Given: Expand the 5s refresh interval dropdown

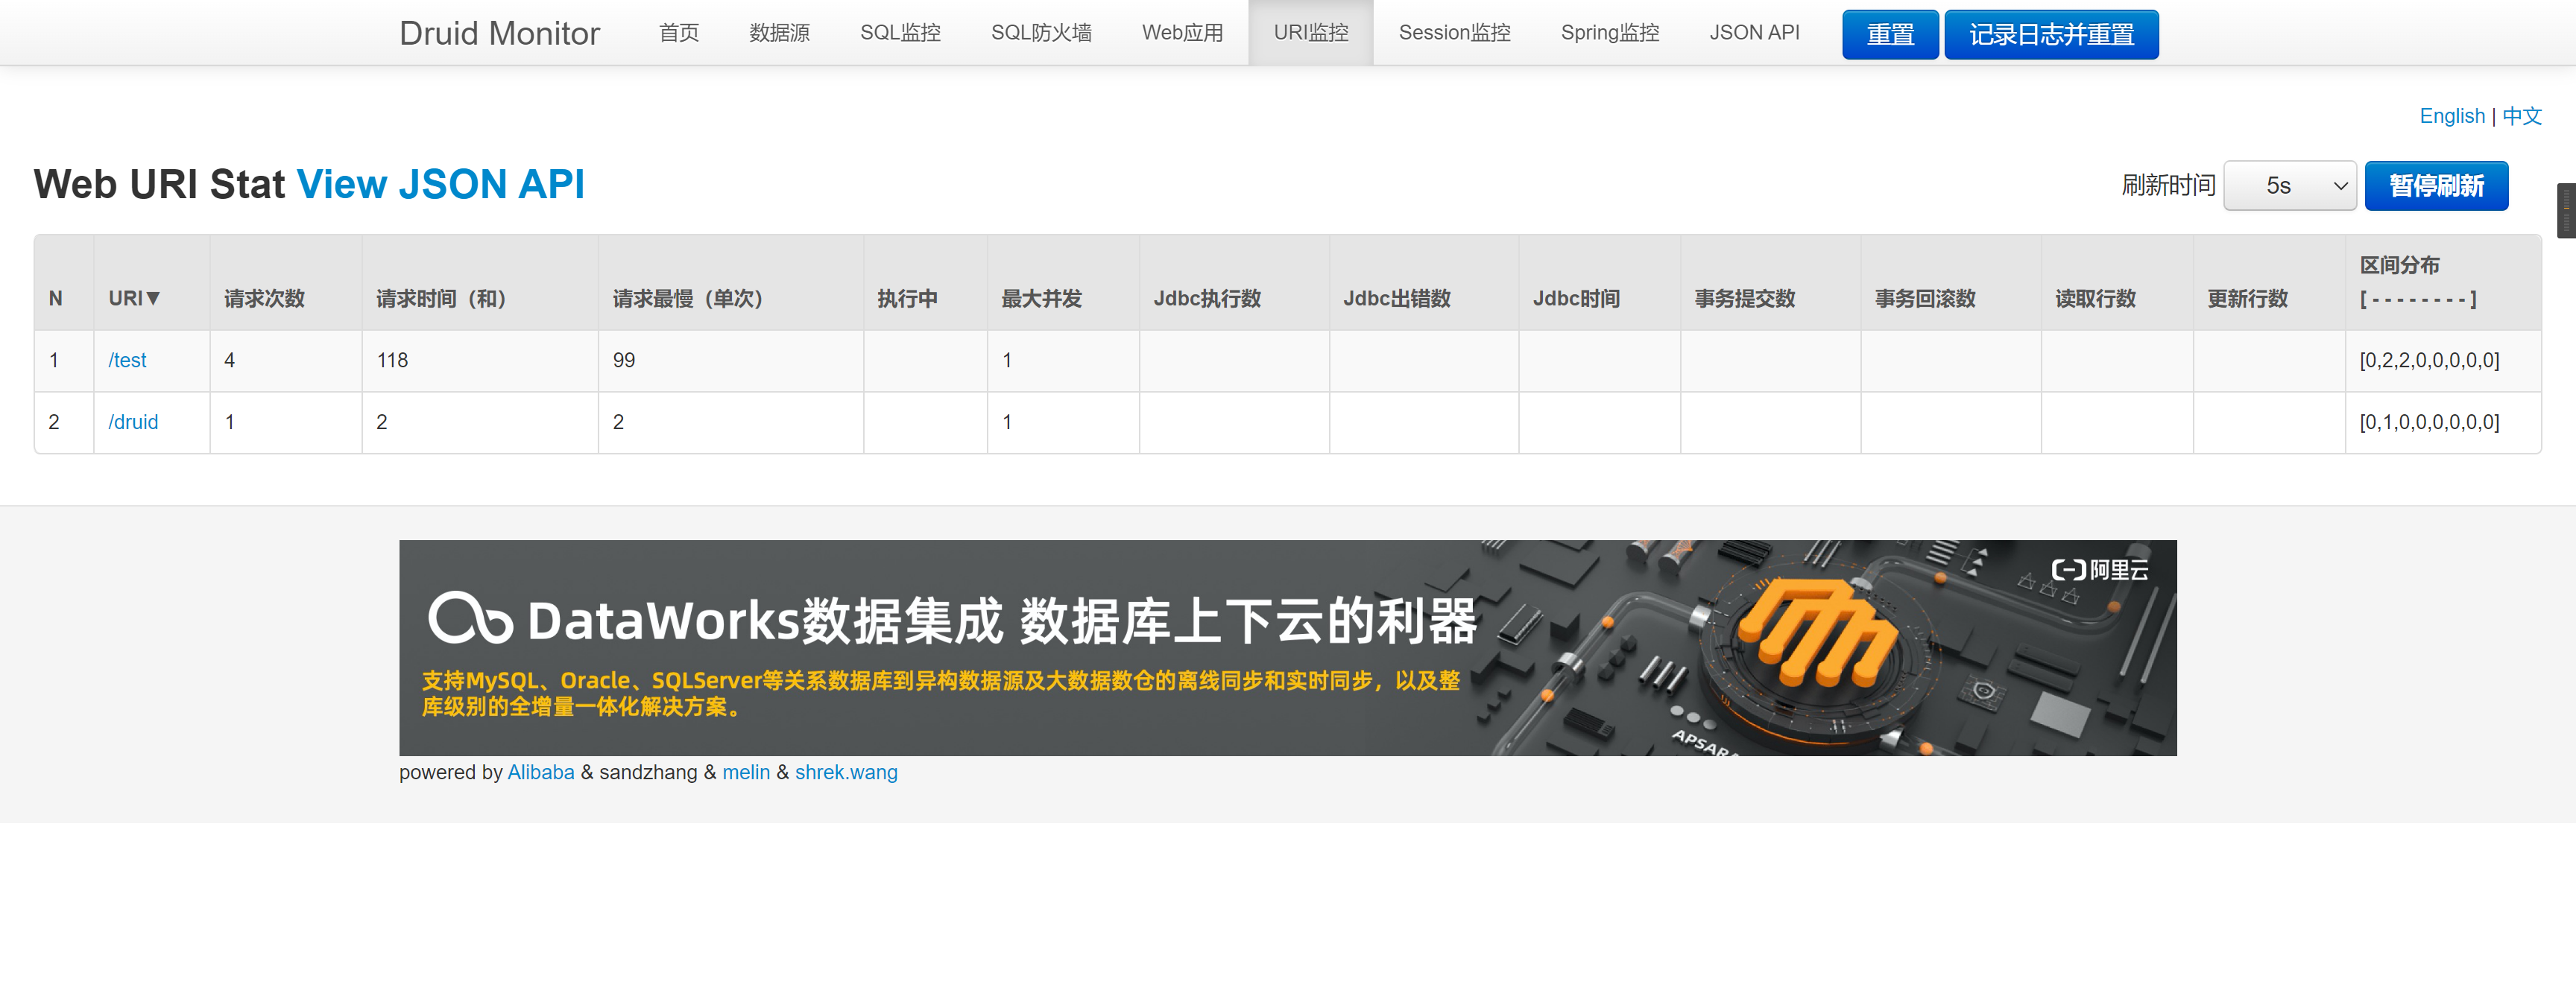Looking at the screenshot, I should pos(2290,185).
